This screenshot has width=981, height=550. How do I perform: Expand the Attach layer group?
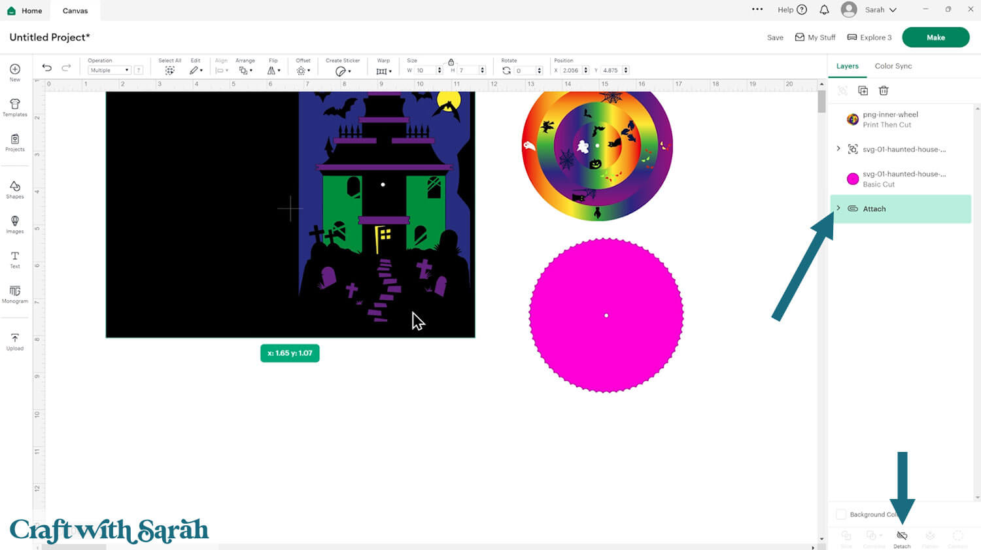(x=838, y=209)
